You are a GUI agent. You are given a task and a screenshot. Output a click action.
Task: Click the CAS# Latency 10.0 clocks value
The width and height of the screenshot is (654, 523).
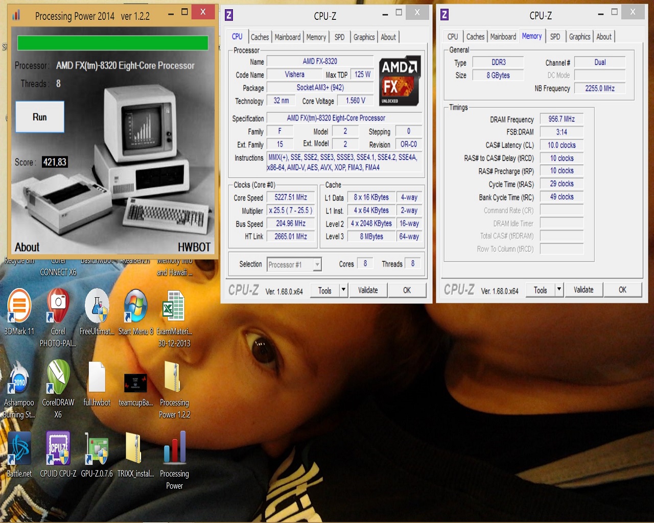click(x=562, y=145)
